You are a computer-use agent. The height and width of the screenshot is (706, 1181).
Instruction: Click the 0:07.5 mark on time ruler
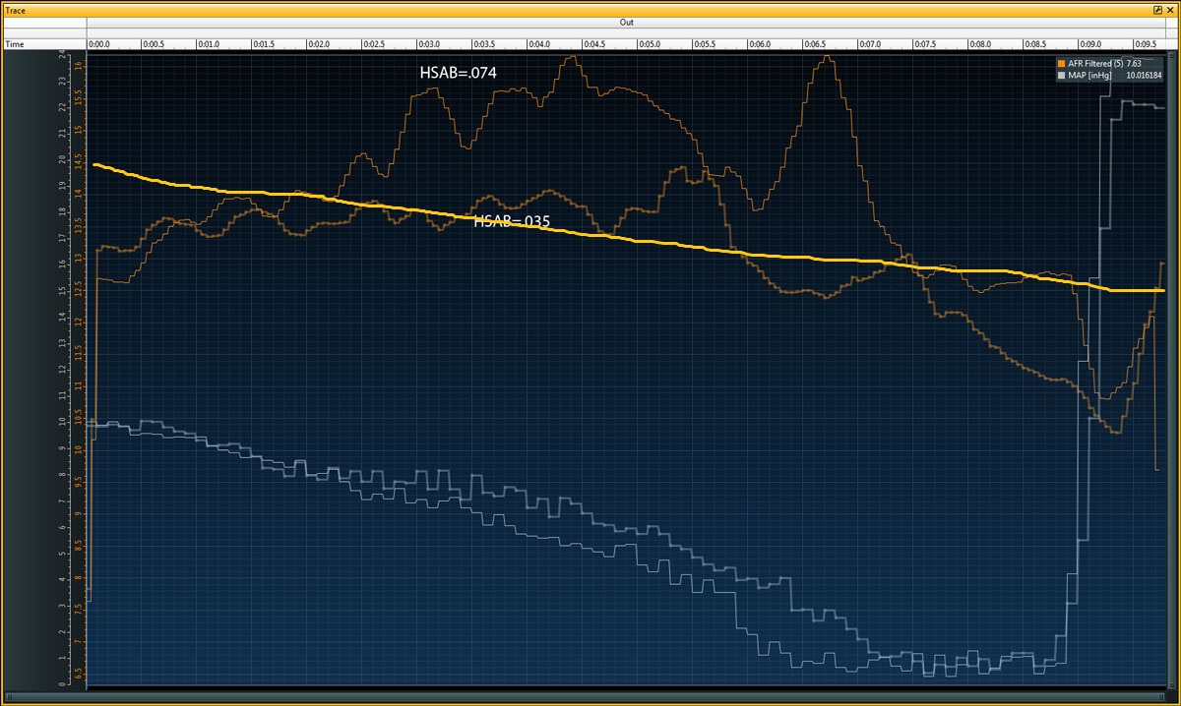924,44
